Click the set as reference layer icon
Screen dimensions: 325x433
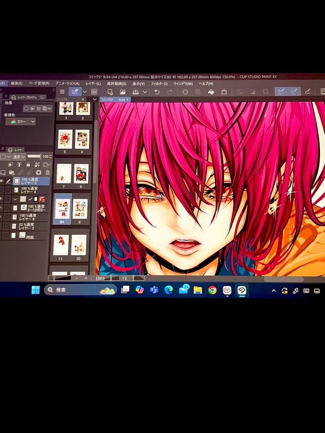point(19,164)
